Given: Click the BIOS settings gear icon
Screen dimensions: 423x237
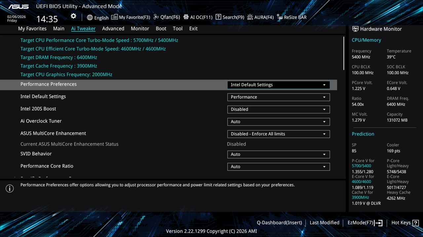Looking at the screenshot, I should click(73, 16).
